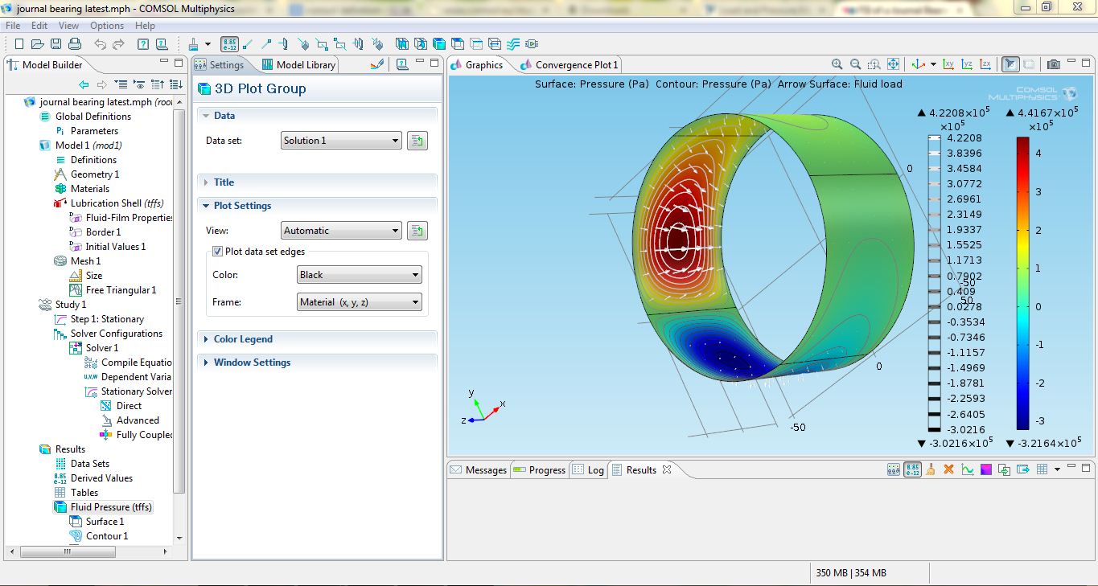Viewport: 1098px width, 586px height.
Task: Open the Color dropdown showing Black
Action: pyautogui.click(x=359, y=275)
